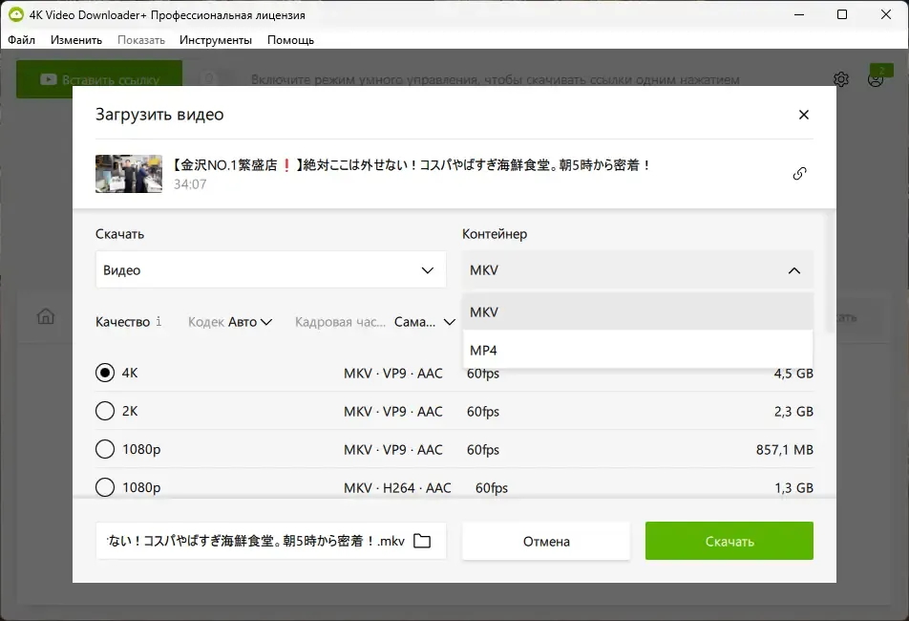This screenshot has width=909, height=621.
Task: Close the Загрузить видео dialog
Action: point(804,115)
